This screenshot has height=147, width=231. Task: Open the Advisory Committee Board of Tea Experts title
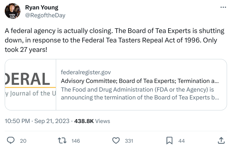click(x=140, y=81)
